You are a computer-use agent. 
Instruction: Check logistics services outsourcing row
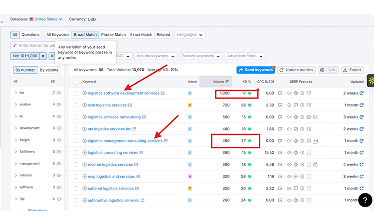[x=76, y=117]
